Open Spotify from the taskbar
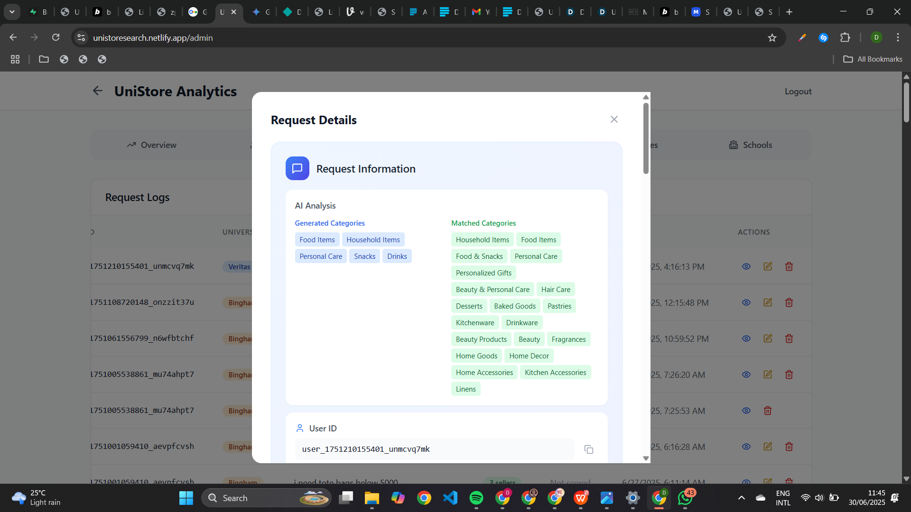Screen dimensions: 911x512 [x=476, y=498]
